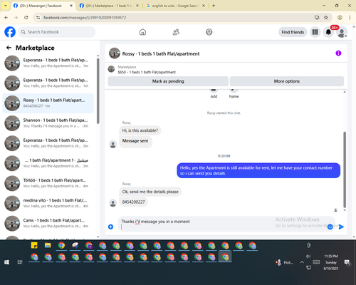
Task: Click the Name option above chat start
Action: coord(234,93)
